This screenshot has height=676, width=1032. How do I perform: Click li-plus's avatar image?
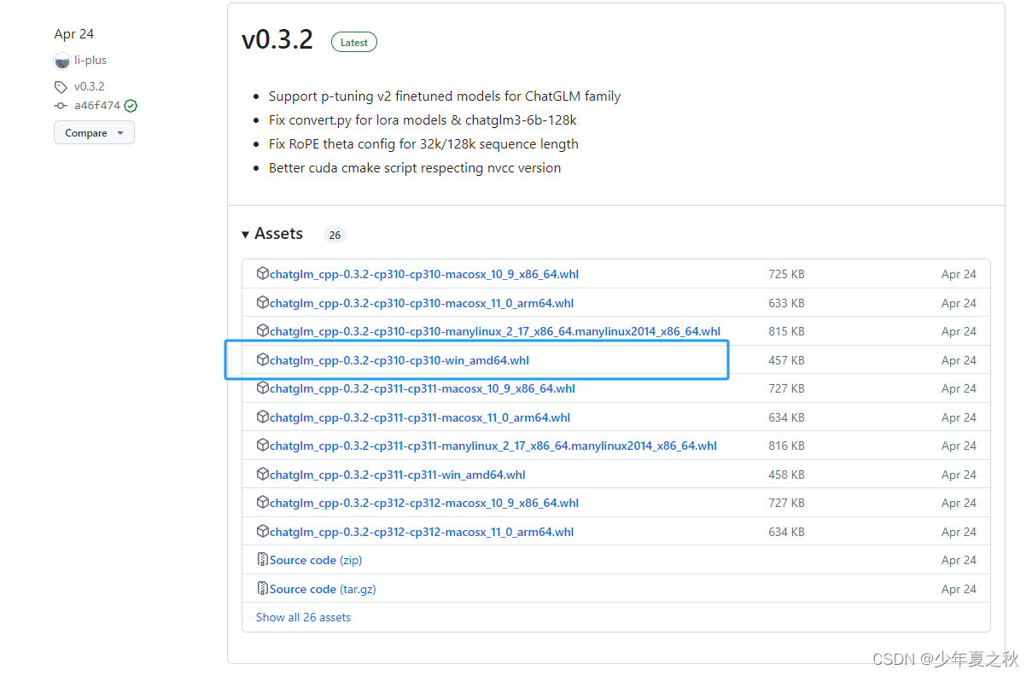tap(61, 60)
